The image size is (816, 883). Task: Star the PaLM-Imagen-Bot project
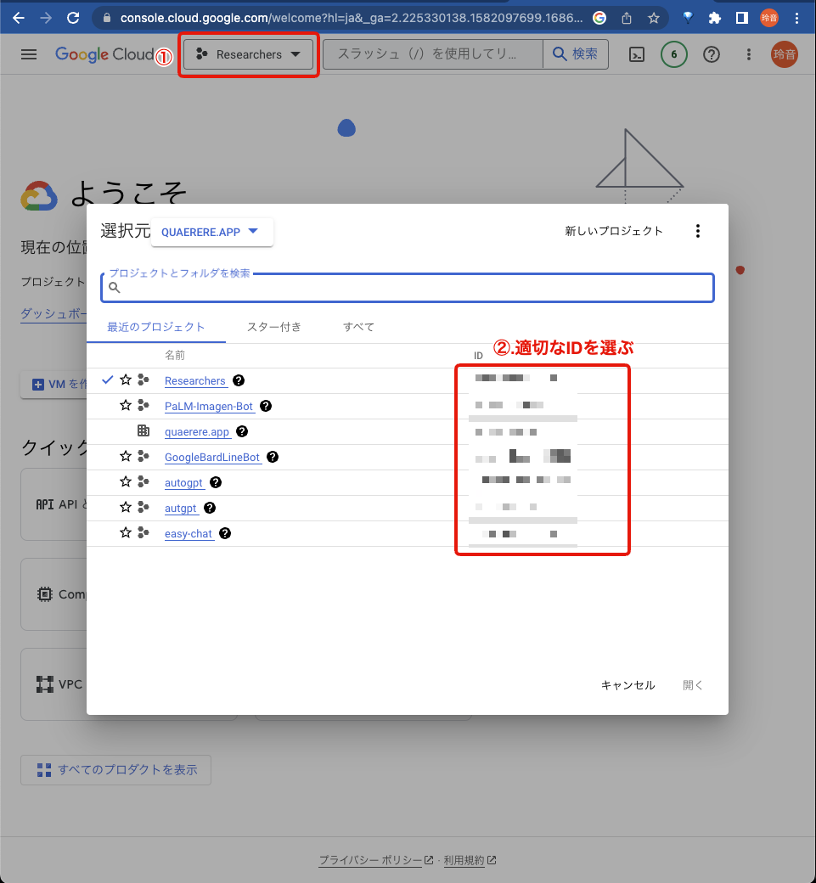[x=126, y=406]
